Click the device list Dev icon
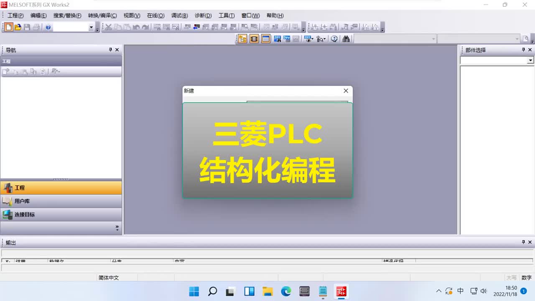535x301 pixels. (x=287, y=39)
